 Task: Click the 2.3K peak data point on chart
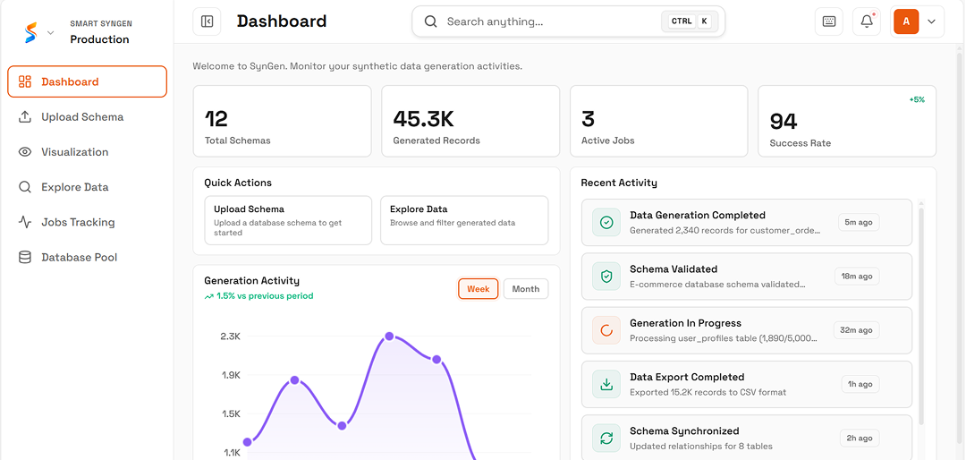tap(389, 336)
